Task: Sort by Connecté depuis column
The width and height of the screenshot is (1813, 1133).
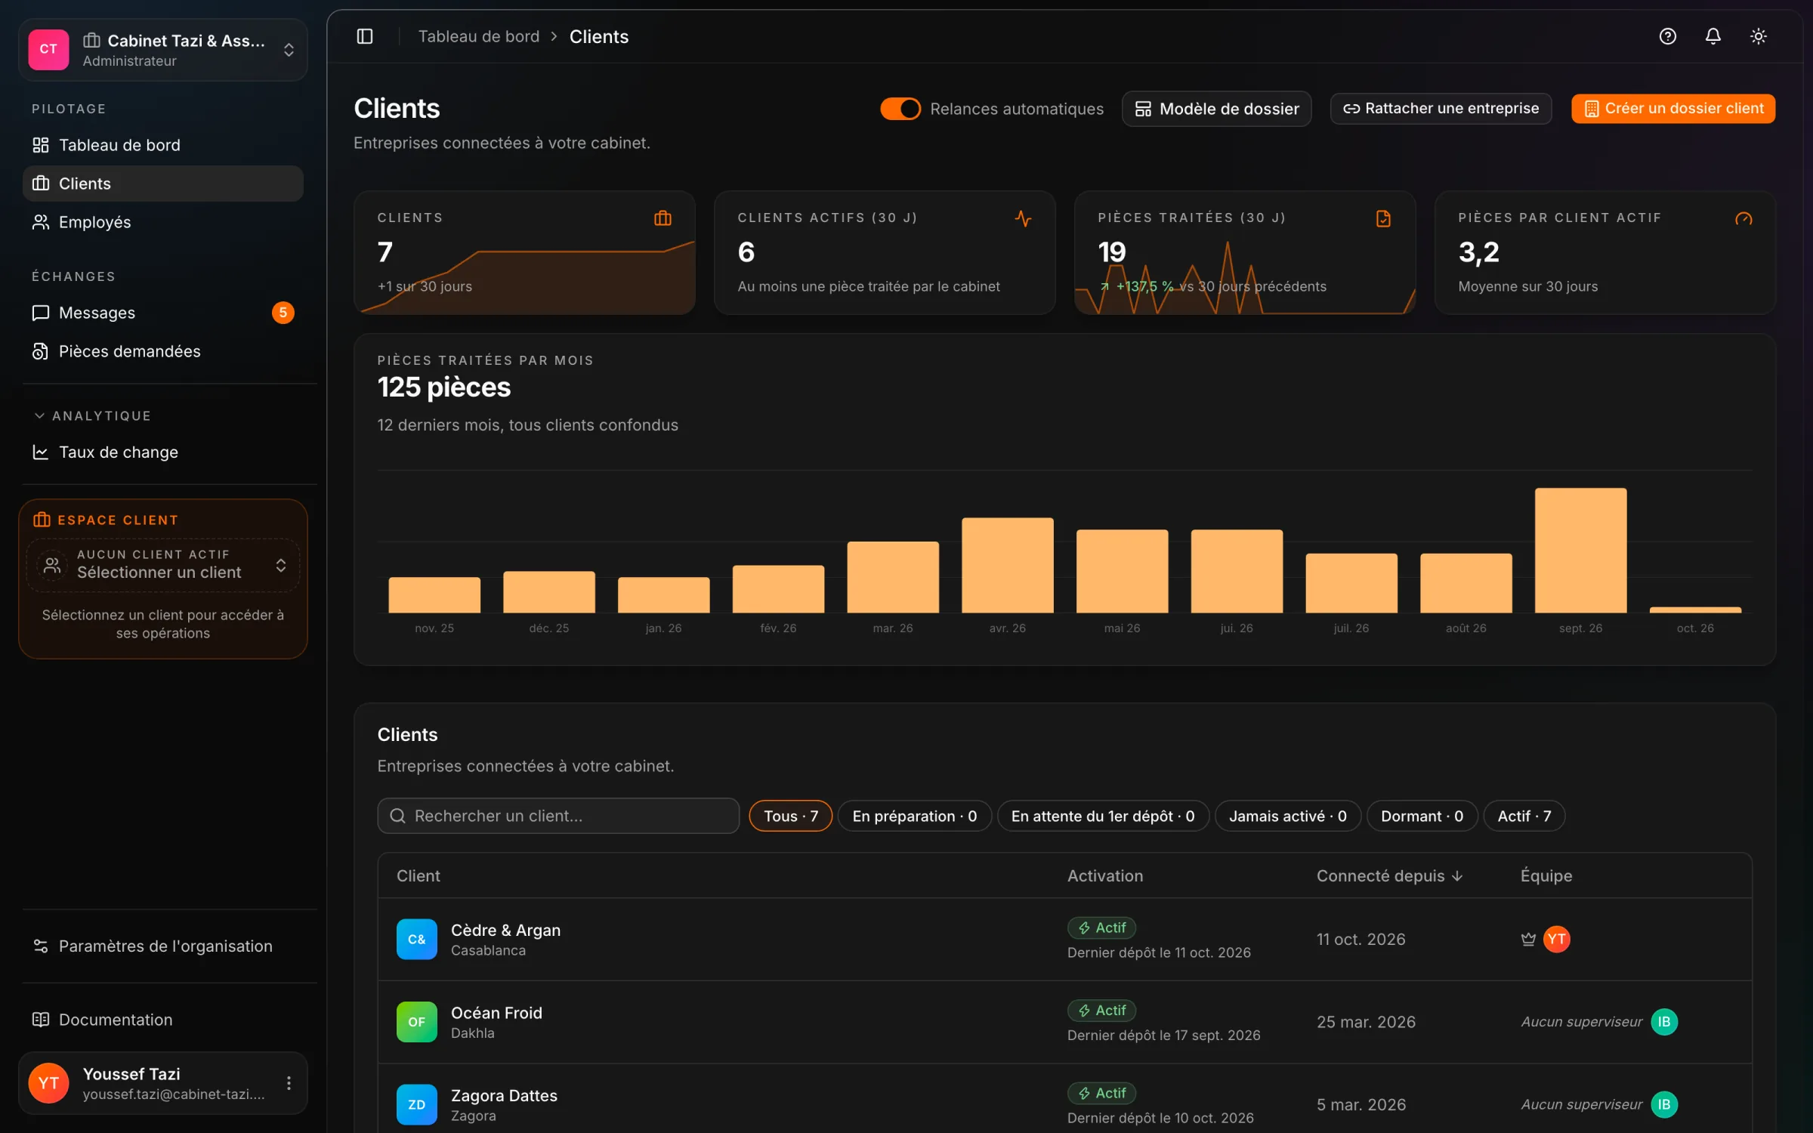Action: point(1389,875)
